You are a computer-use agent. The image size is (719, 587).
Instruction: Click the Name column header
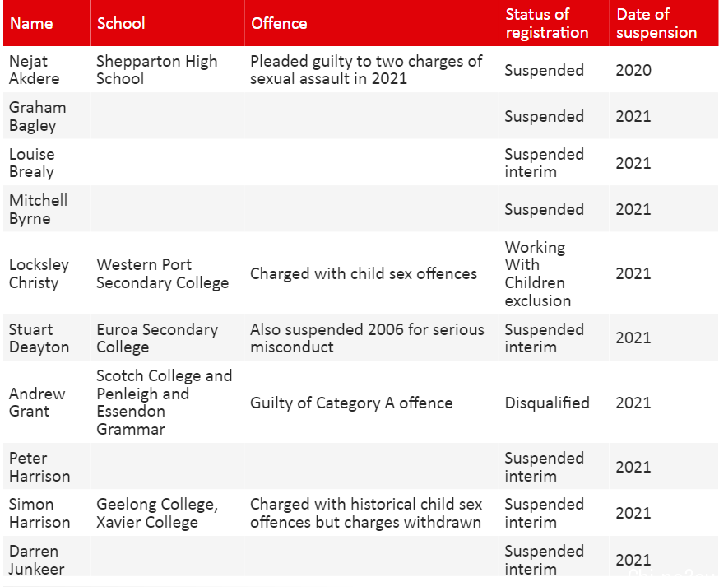(47, 23)
